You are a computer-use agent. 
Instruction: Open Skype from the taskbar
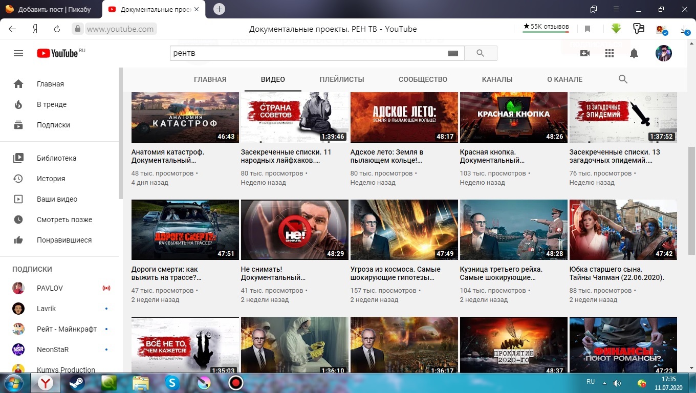tap(172, 382)
